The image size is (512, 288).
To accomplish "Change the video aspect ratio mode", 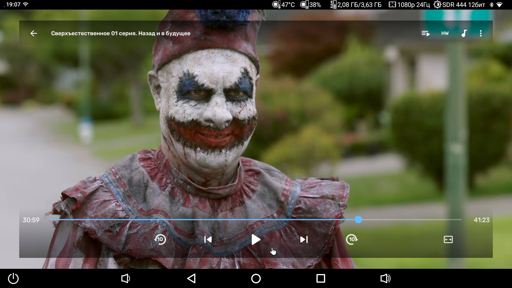I will [448, 239].
